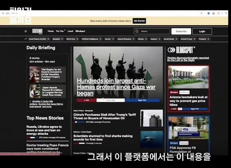The height and width of the screenshot is (168, 231).
Task: Click the search magnifier icon
Action: [138, 31]
